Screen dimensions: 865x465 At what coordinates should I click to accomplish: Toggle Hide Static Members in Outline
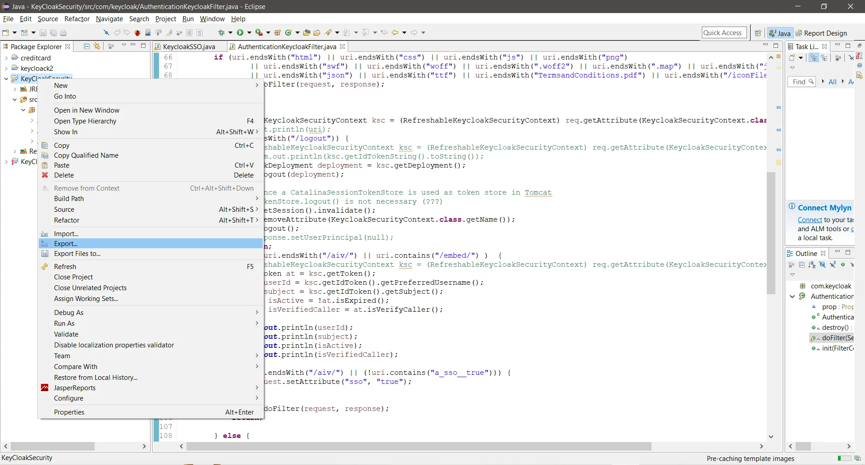(833, 264)
